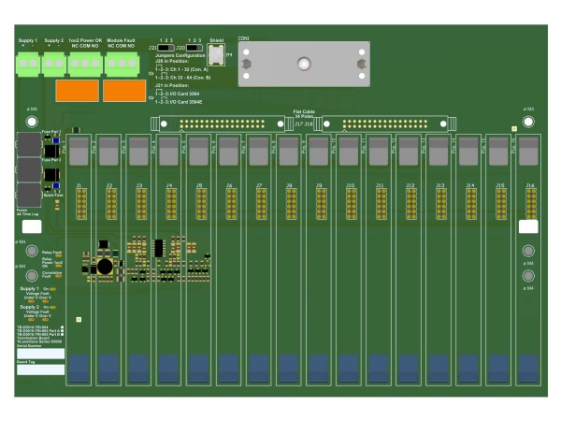
Task: Click the Pos. 1 module slot top
Action: point(80,146)
